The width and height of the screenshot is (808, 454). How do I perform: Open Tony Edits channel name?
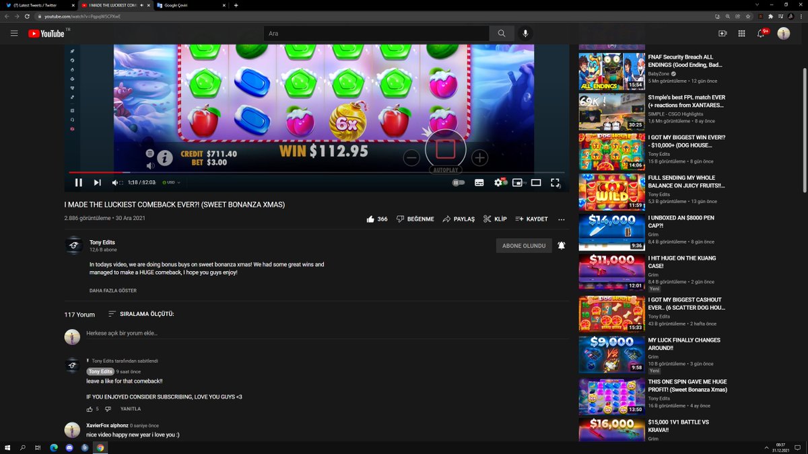click(102, 242)
